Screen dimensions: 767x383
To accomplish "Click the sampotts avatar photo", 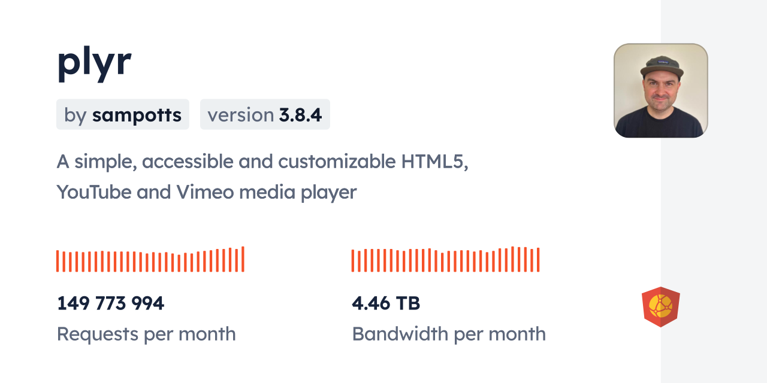I will pyautogui.click(x=660, y=90).
